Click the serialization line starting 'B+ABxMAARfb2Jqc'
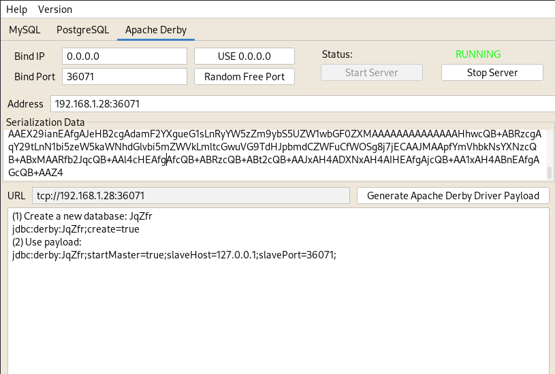The image size is (555, 374). [274, 160]
